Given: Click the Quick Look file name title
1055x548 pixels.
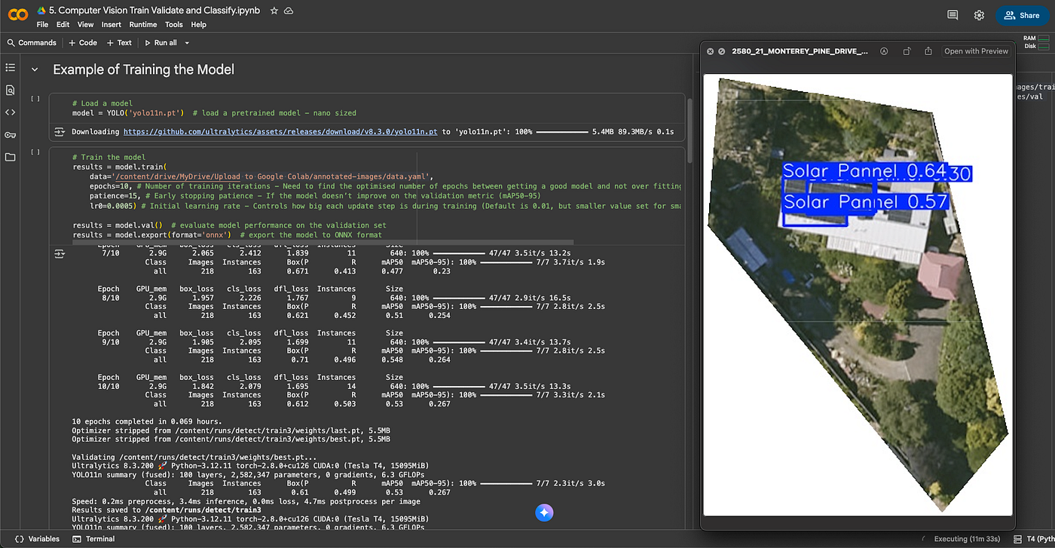Looking at the screenshot, I should click(x=800, y=51).
